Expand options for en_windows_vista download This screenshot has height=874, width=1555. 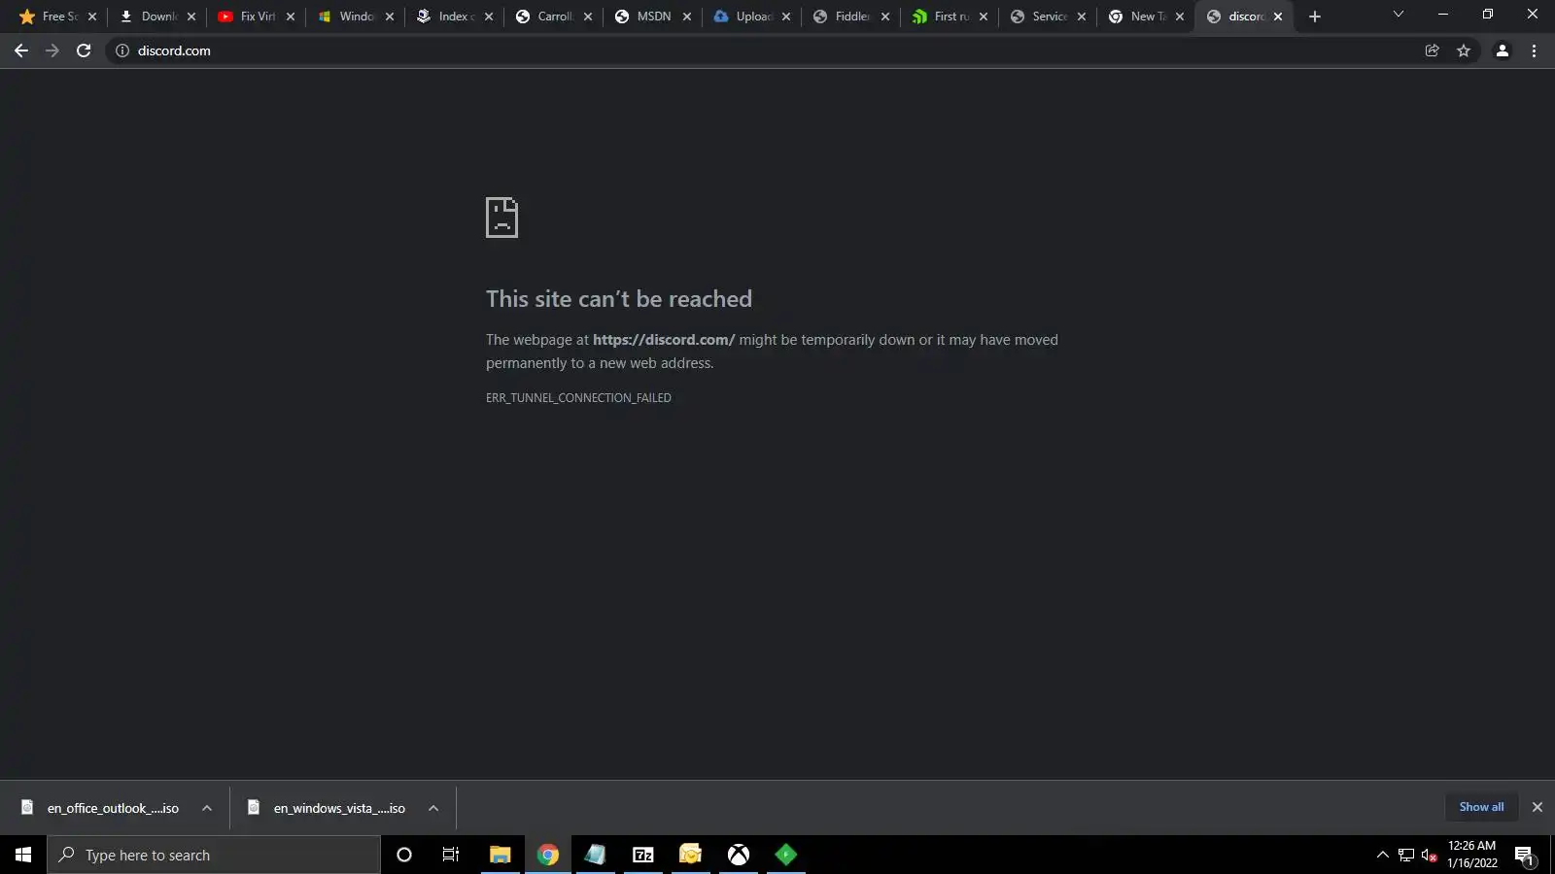click(x=433, y=808)
